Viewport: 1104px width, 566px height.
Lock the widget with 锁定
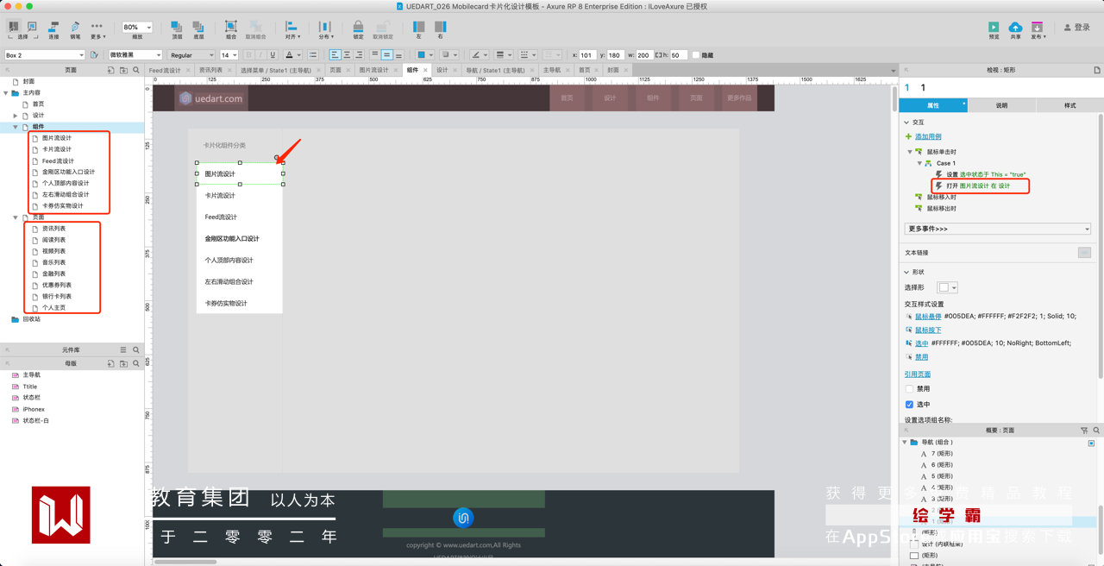point(358,30)
